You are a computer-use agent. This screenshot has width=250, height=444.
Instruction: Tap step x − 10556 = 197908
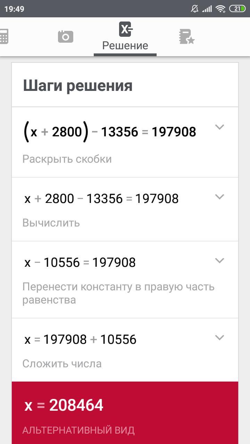coord(80,263)
